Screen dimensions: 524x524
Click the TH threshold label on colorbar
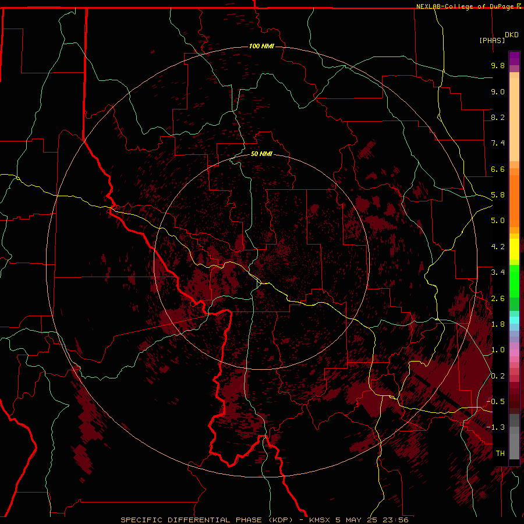(x=500, y=454)
